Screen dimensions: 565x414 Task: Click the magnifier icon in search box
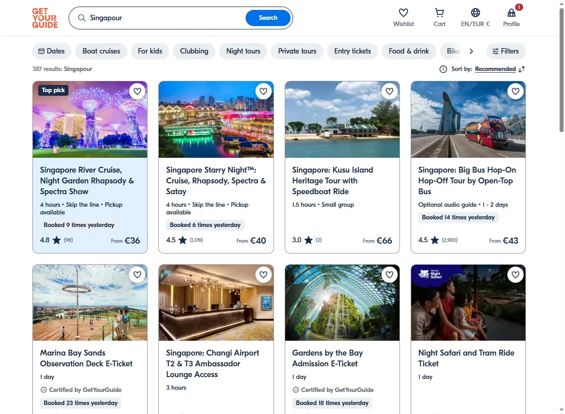82,18
